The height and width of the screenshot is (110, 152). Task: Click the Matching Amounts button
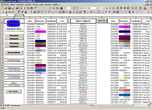[x=14, y=37]
